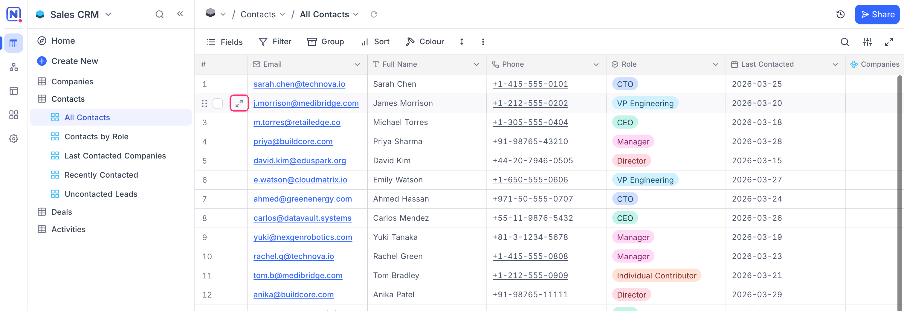The width and height of the screenshot is (904, 311).
Task: Open the base icon dropdown in breadcrumb
Action: [x=215, y=14]
